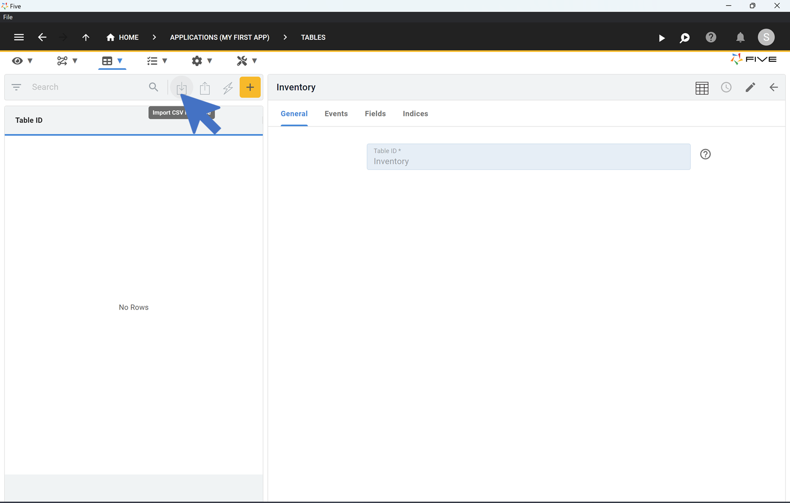
Task: Open the wrench-and-screwdriver setup icon
Action: 242,60
